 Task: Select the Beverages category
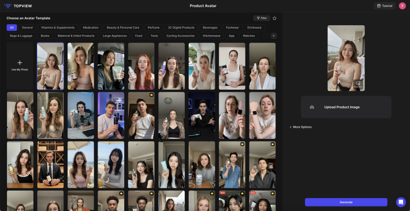[210, 27]
